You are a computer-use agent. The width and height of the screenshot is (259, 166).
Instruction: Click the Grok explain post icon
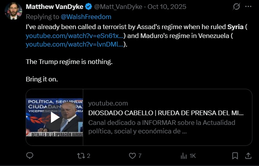236,7
